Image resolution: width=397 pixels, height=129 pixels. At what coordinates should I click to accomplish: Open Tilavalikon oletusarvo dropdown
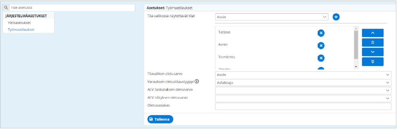coord(303,75)
